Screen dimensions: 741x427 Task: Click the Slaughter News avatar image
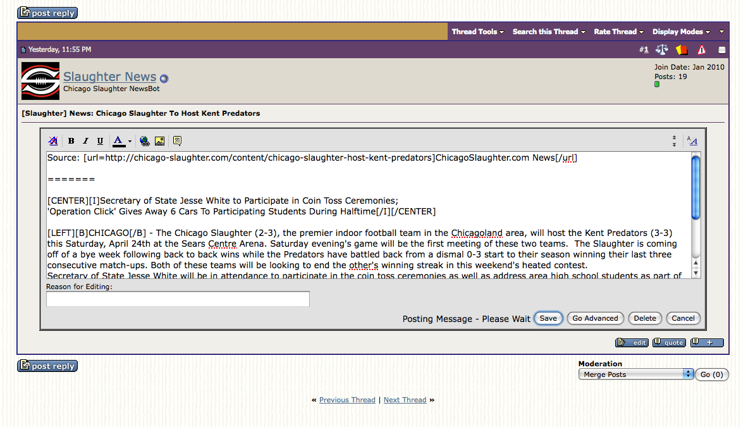coord(40,81)
